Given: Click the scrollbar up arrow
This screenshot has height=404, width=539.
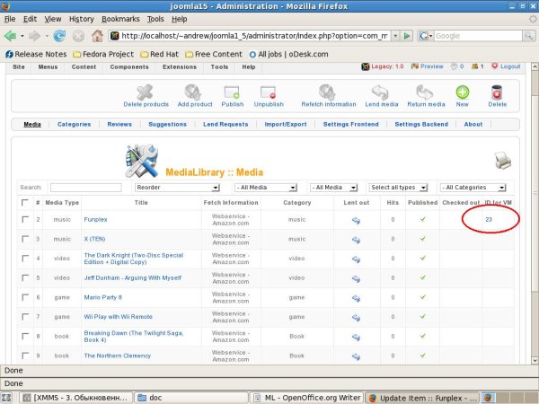Looking at the screenshot, I should (535, 66).
